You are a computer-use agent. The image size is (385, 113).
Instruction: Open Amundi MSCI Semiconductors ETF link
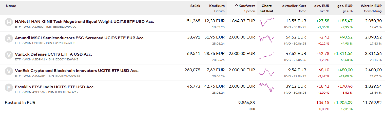pyautogui.click(x=80, y=38)
